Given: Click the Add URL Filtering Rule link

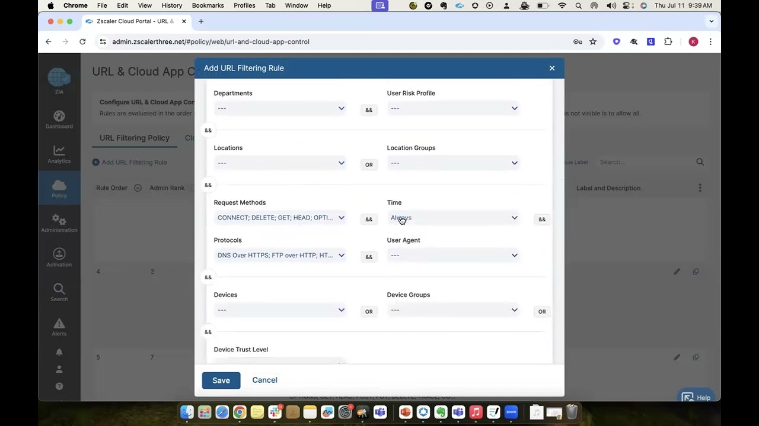Looking at the screenshot, I should coord(129,162).
